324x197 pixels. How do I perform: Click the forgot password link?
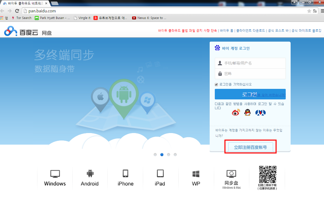point(272,95)
